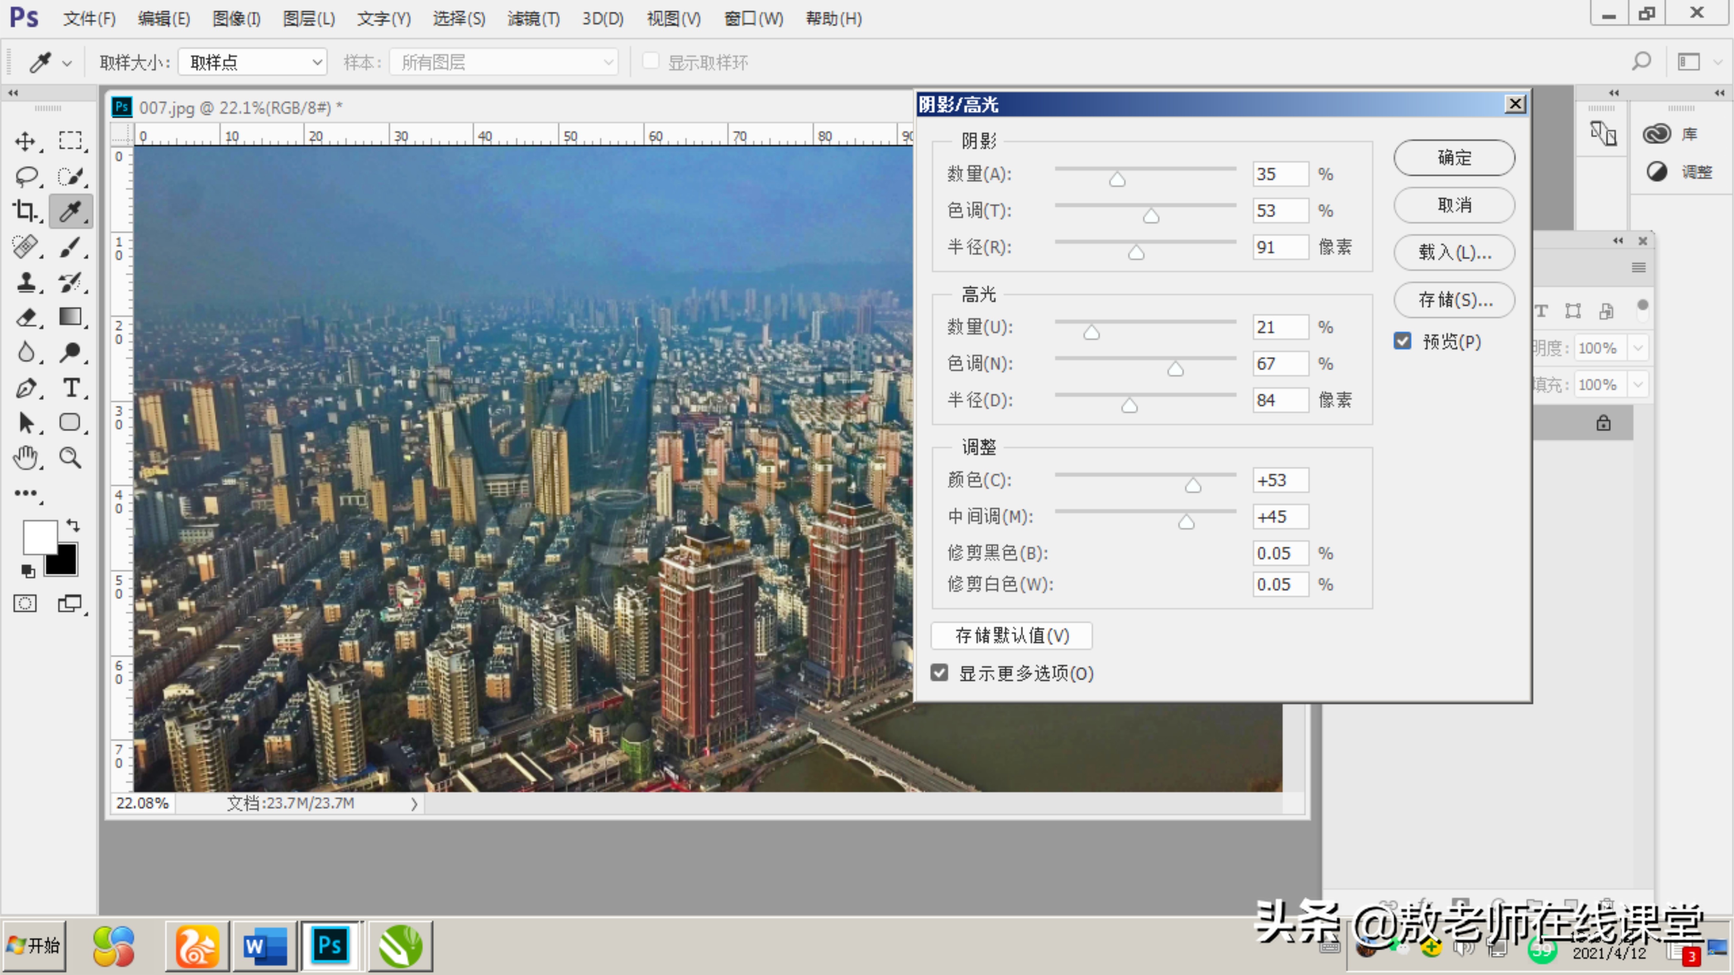Screen dimensions: 1734x975
Task: Click the Highlights Tone slider handle
Action: (1175, 369)
